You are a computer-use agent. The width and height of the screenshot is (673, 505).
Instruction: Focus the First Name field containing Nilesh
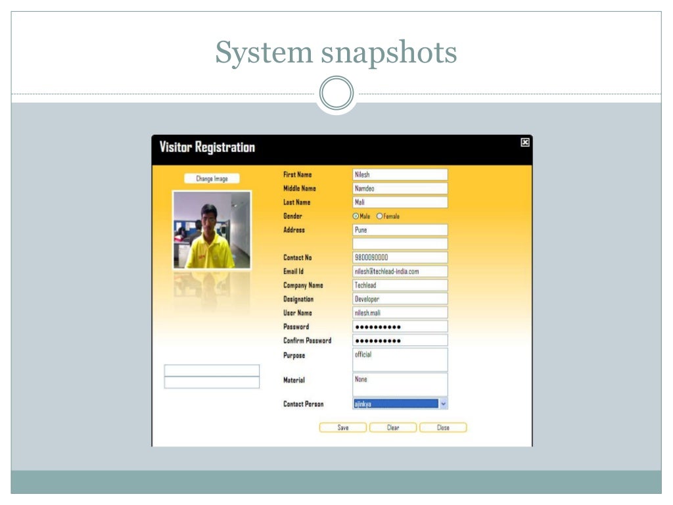400,175
